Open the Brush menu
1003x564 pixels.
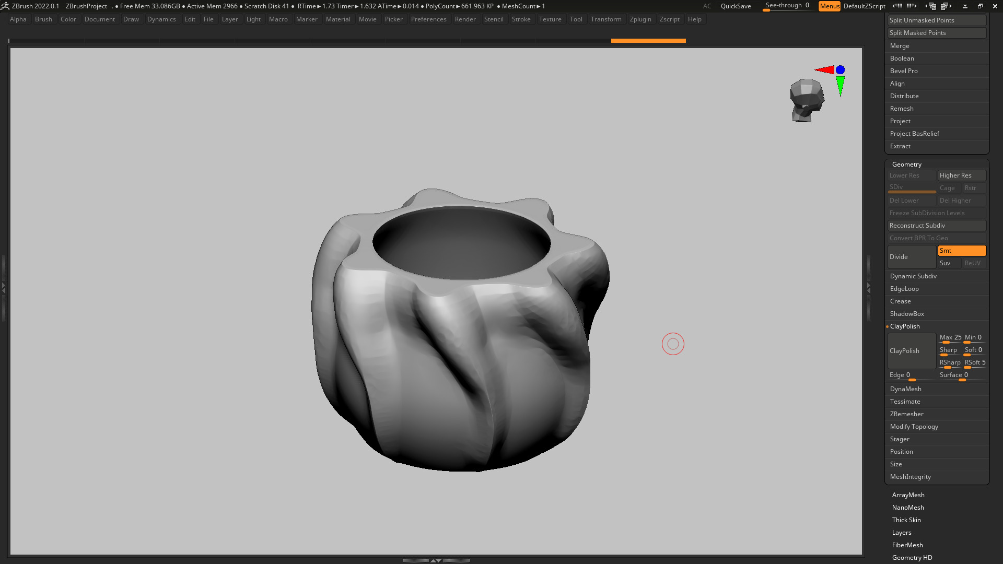(43, 19)
